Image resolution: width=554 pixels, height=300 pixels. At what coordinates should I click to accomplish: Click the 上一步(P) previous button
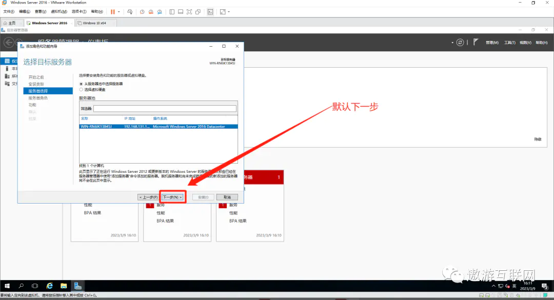(148, 197)
